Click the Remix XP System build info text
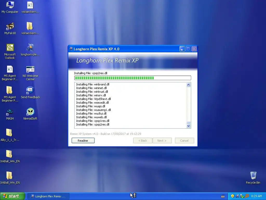Image resolution: width=266 pixels, height=200 pixels. [106, 134]
